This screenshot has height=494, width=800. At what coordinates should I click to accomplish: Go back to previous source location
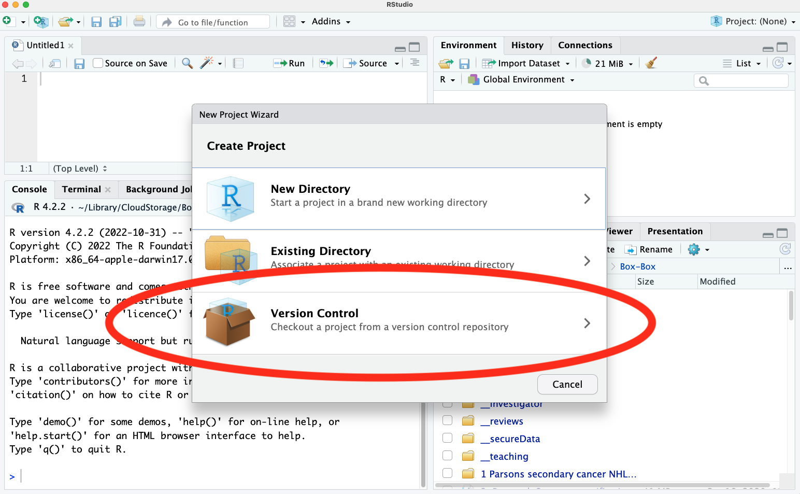[18, 63]
